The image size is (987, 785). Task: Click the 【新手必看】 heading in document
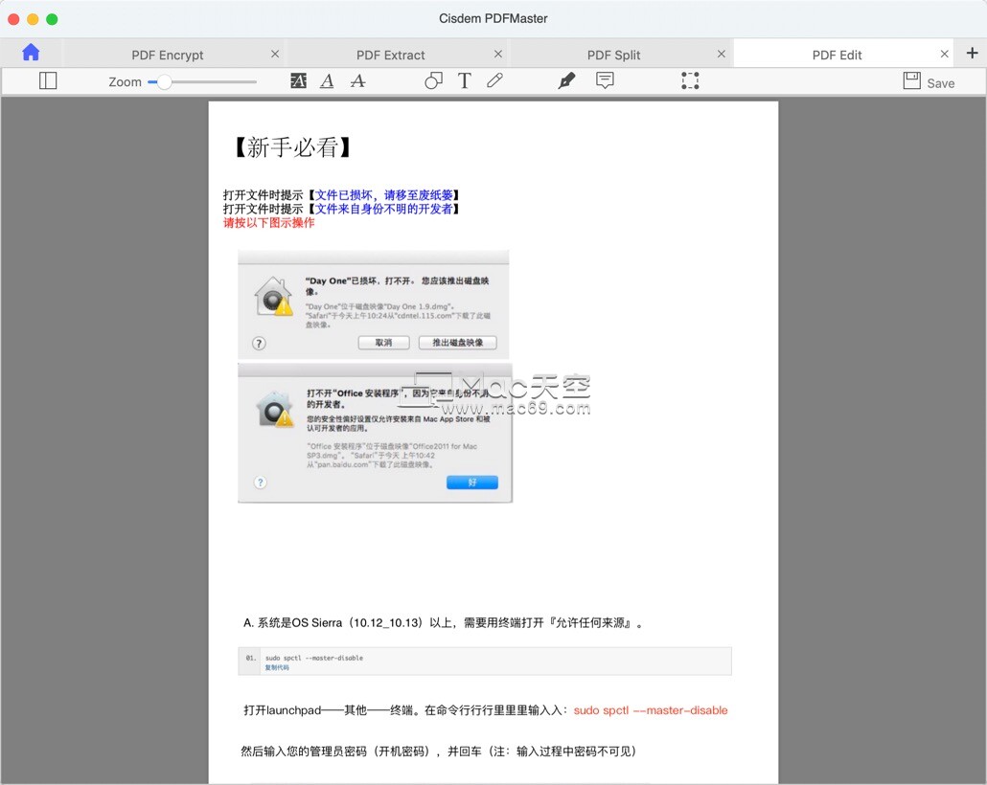tap(292, 147)
